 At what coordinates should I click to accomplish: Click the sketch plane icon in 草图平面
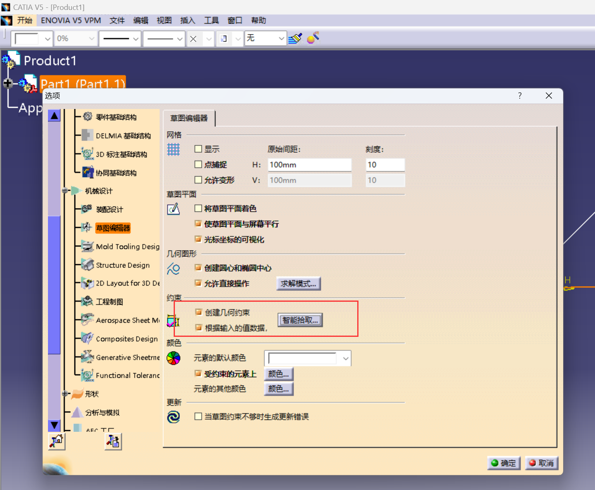(173, 209)
